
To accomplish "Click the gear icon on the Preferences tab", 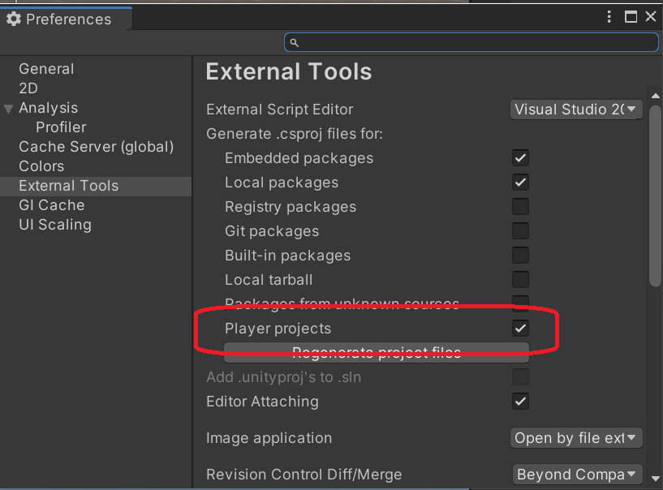I will (14, 19).
